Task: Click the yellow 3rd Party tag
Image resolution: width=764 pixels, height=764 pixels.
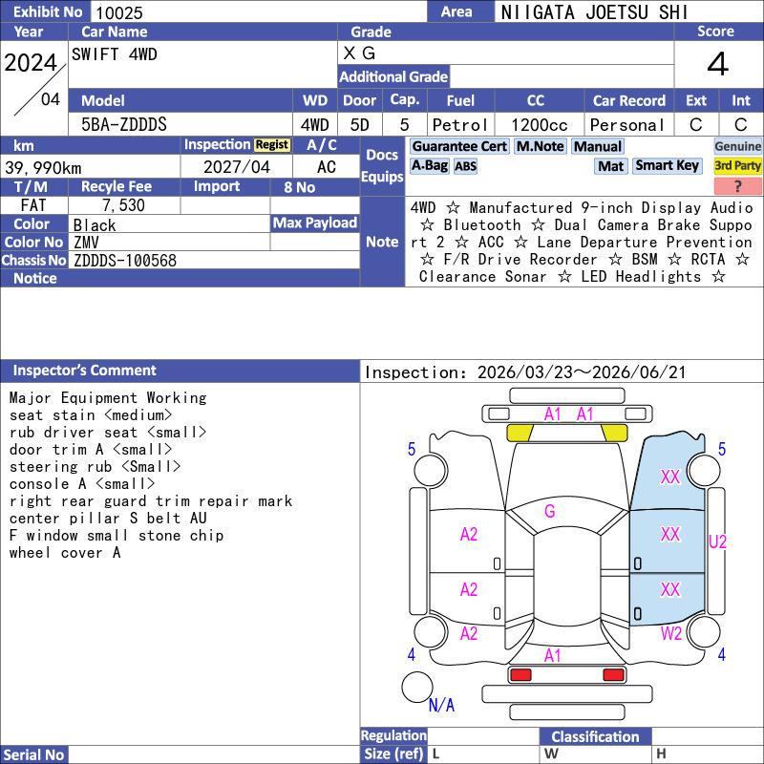Action: pos(737,165)
